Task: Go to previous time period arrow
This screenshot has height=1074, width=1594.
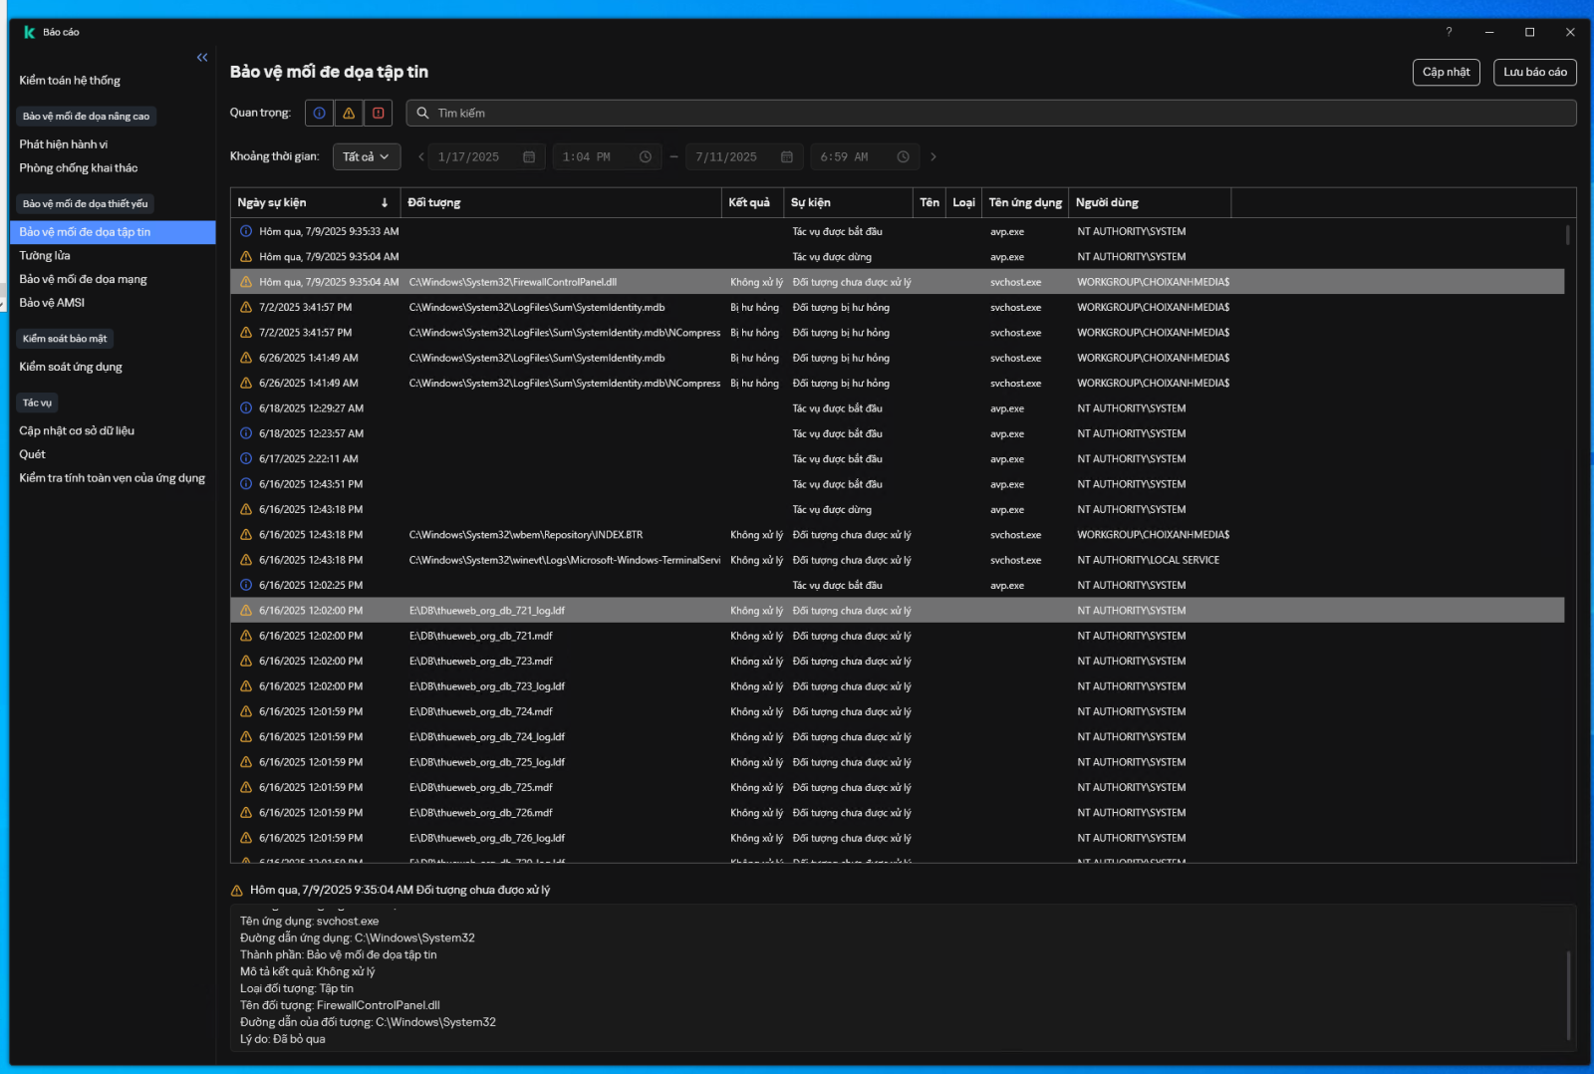Action: 421,157
